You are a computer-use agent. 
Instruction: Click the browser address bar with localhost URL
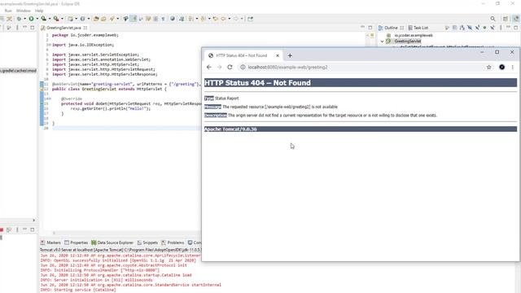pyautogui.click(x=366, y=67)
